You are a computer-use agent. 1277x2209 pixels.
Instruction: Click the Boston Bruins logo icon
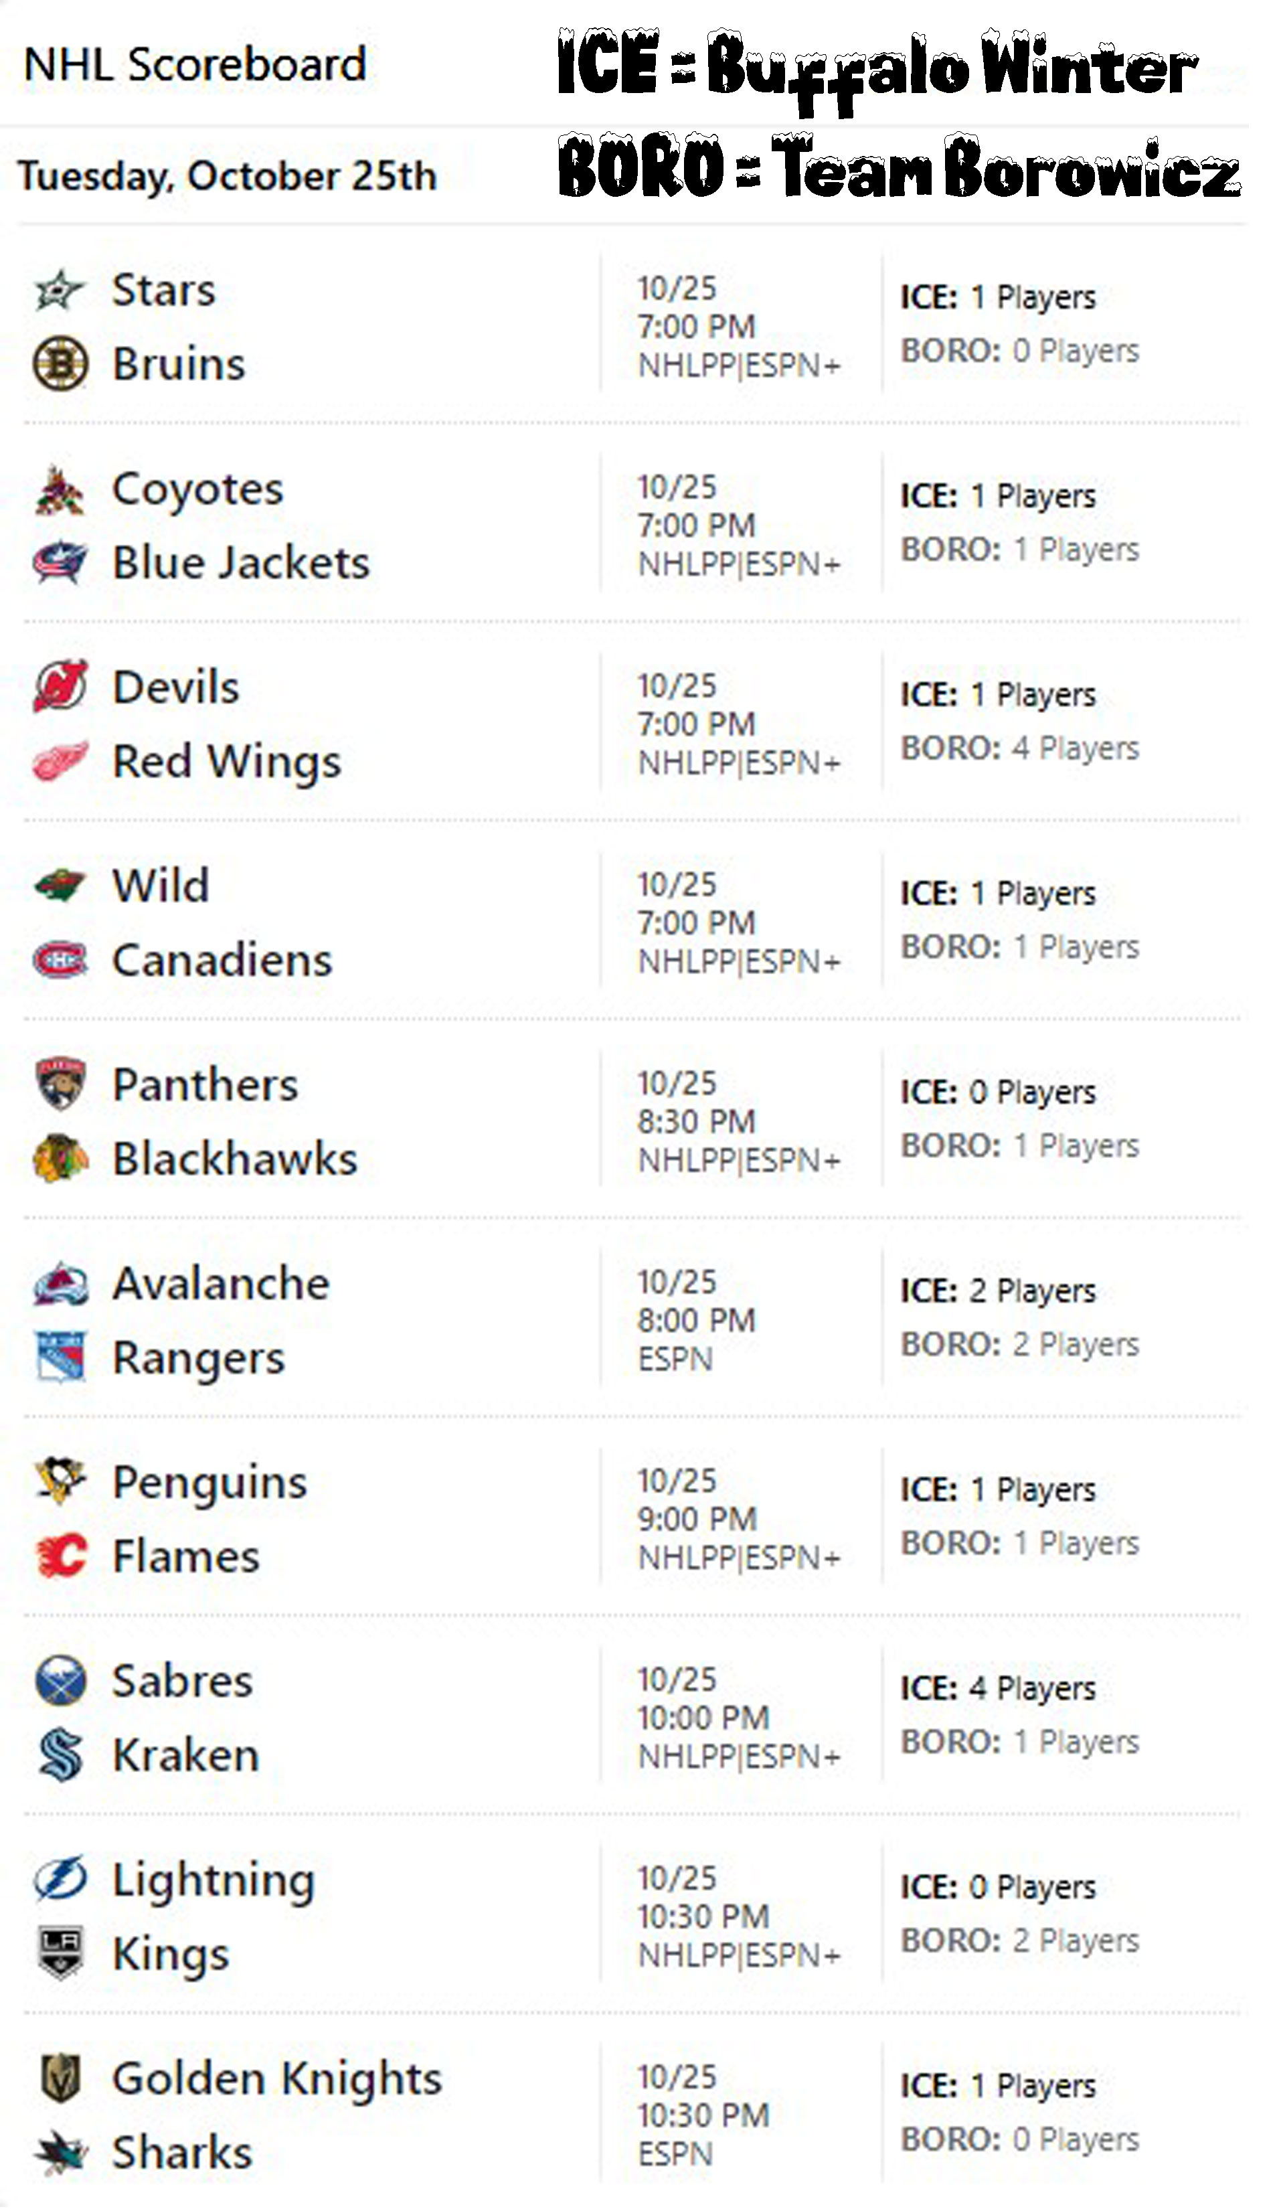pos(60,363)
